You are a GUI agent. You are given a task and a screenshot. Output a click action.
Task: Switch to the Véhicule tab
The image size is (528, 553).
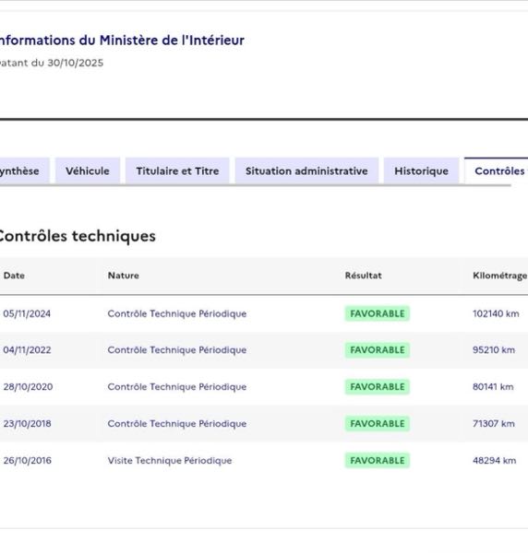coord(88,171)
